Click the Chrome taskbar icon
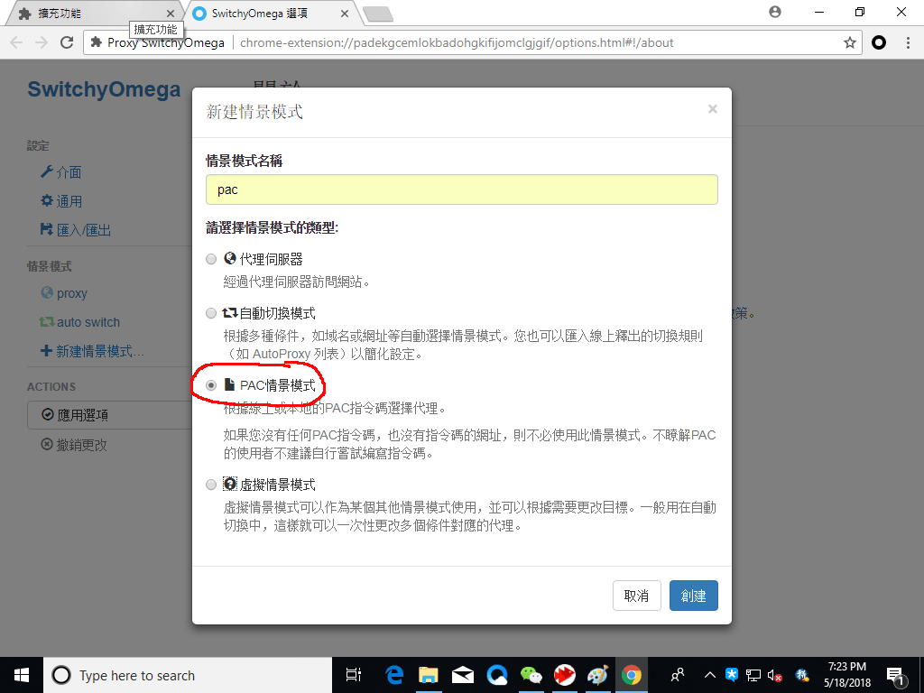The image size is (924, 693). pos(631,675)
